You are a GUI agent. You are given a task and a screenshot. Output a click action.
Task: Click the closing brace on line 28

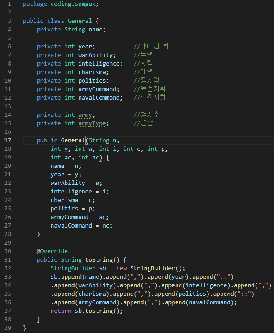click(39, 234)
